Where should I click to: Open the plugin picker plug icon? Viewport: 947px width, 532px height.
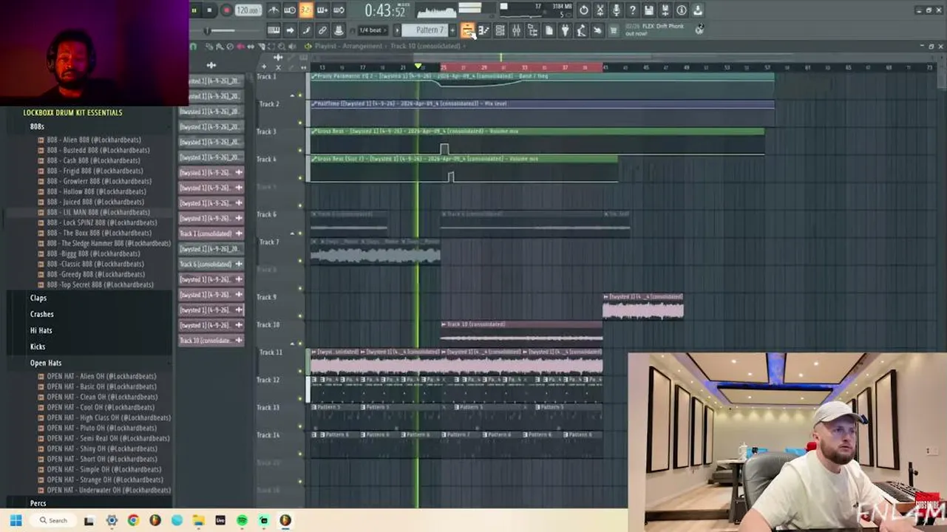point(565,30)
